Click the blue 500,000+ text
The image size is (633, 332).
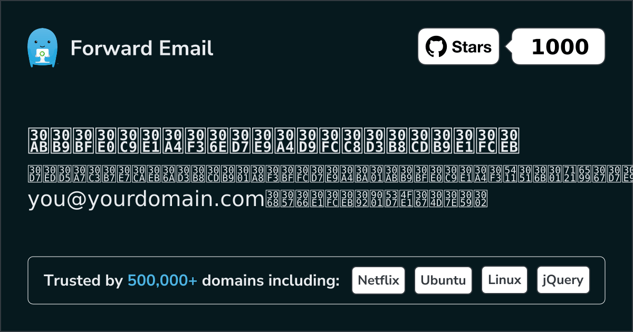click(162, 281)
